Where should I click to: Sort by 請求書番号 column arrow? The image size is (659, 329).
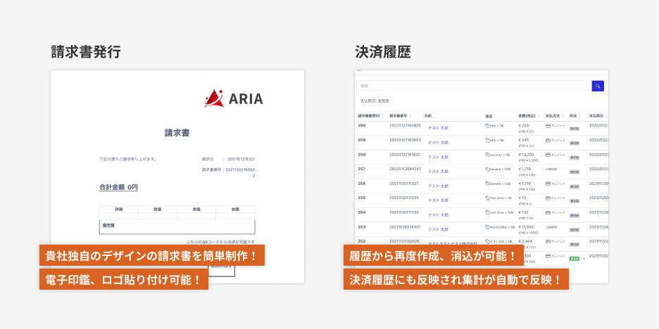pos(410,116)
